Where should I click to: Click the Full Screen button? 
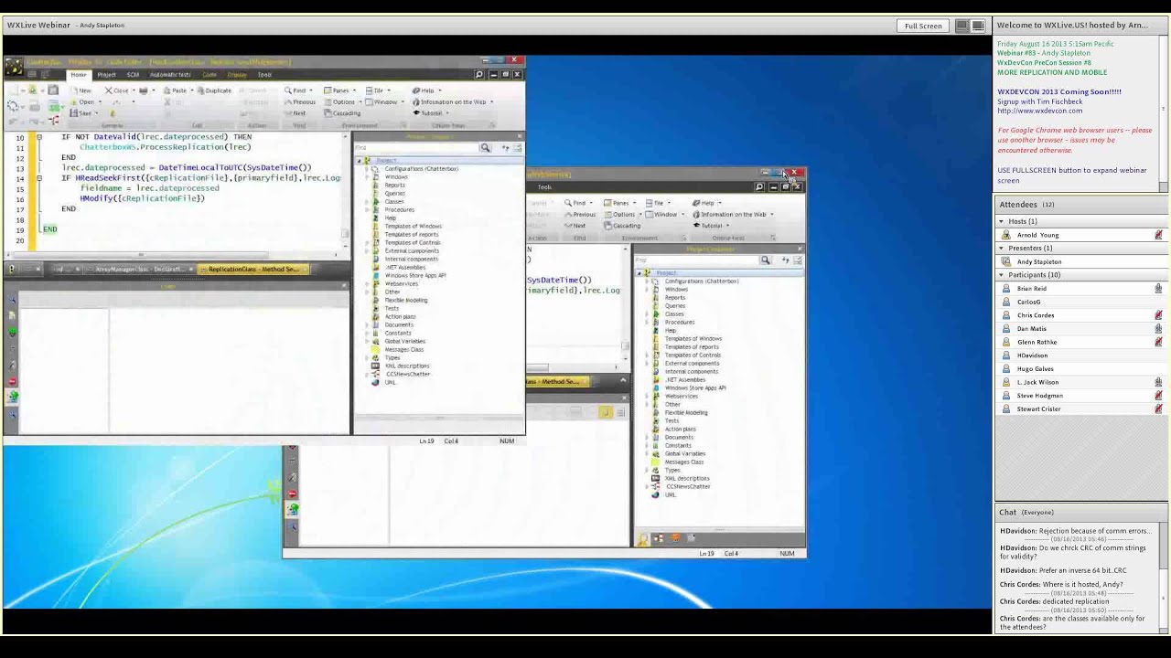tap(923, 26)
